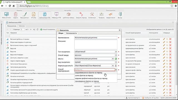Go to next page of the grid
178x100 pixels.
31,29
